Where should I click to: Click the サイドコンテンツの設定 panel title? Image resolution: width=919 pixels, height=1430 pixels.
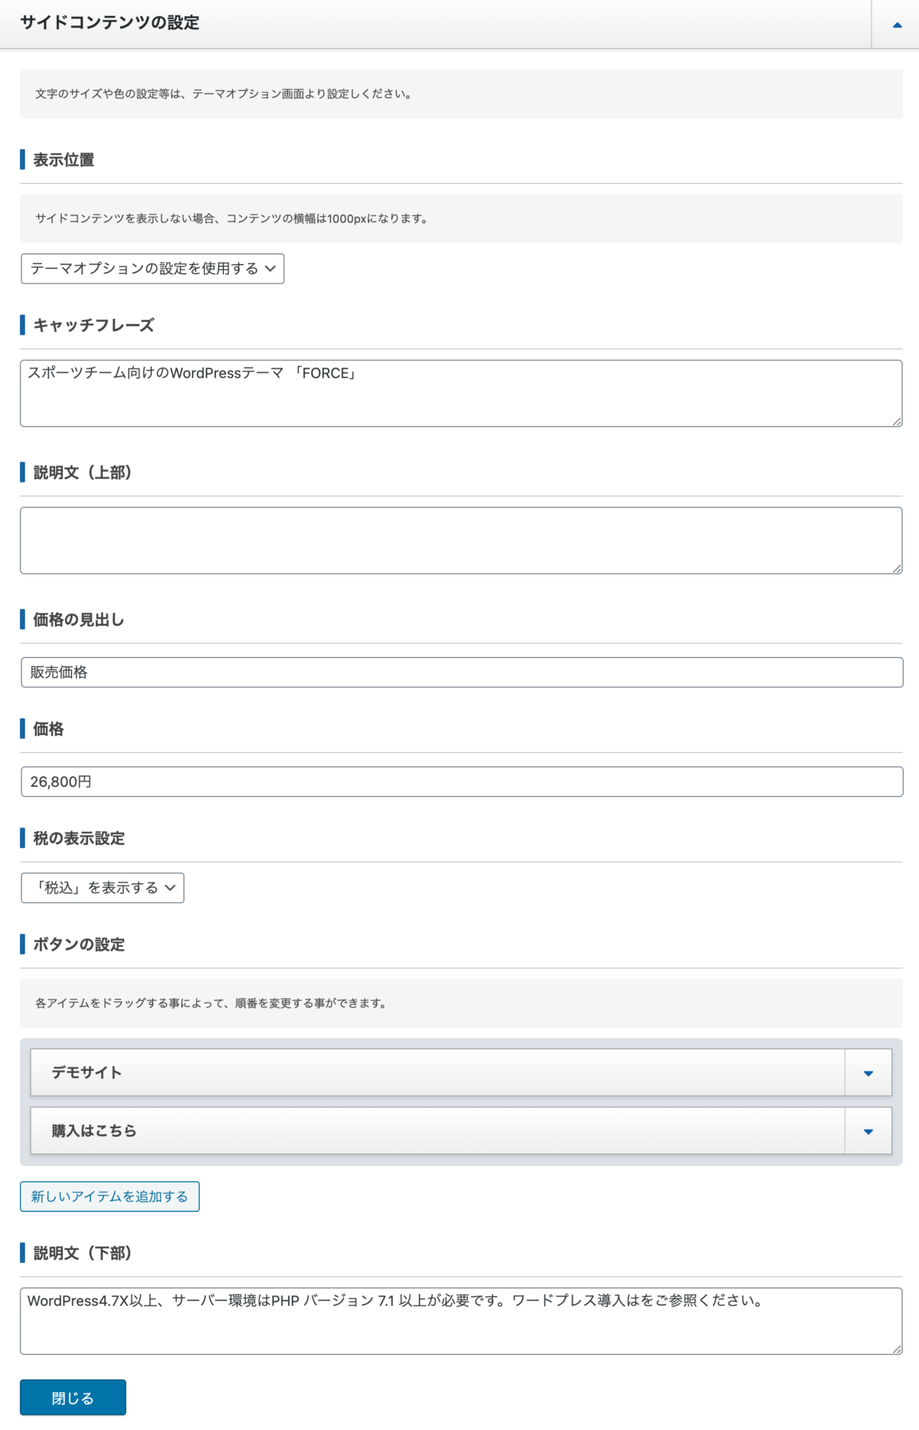point(110,23)
